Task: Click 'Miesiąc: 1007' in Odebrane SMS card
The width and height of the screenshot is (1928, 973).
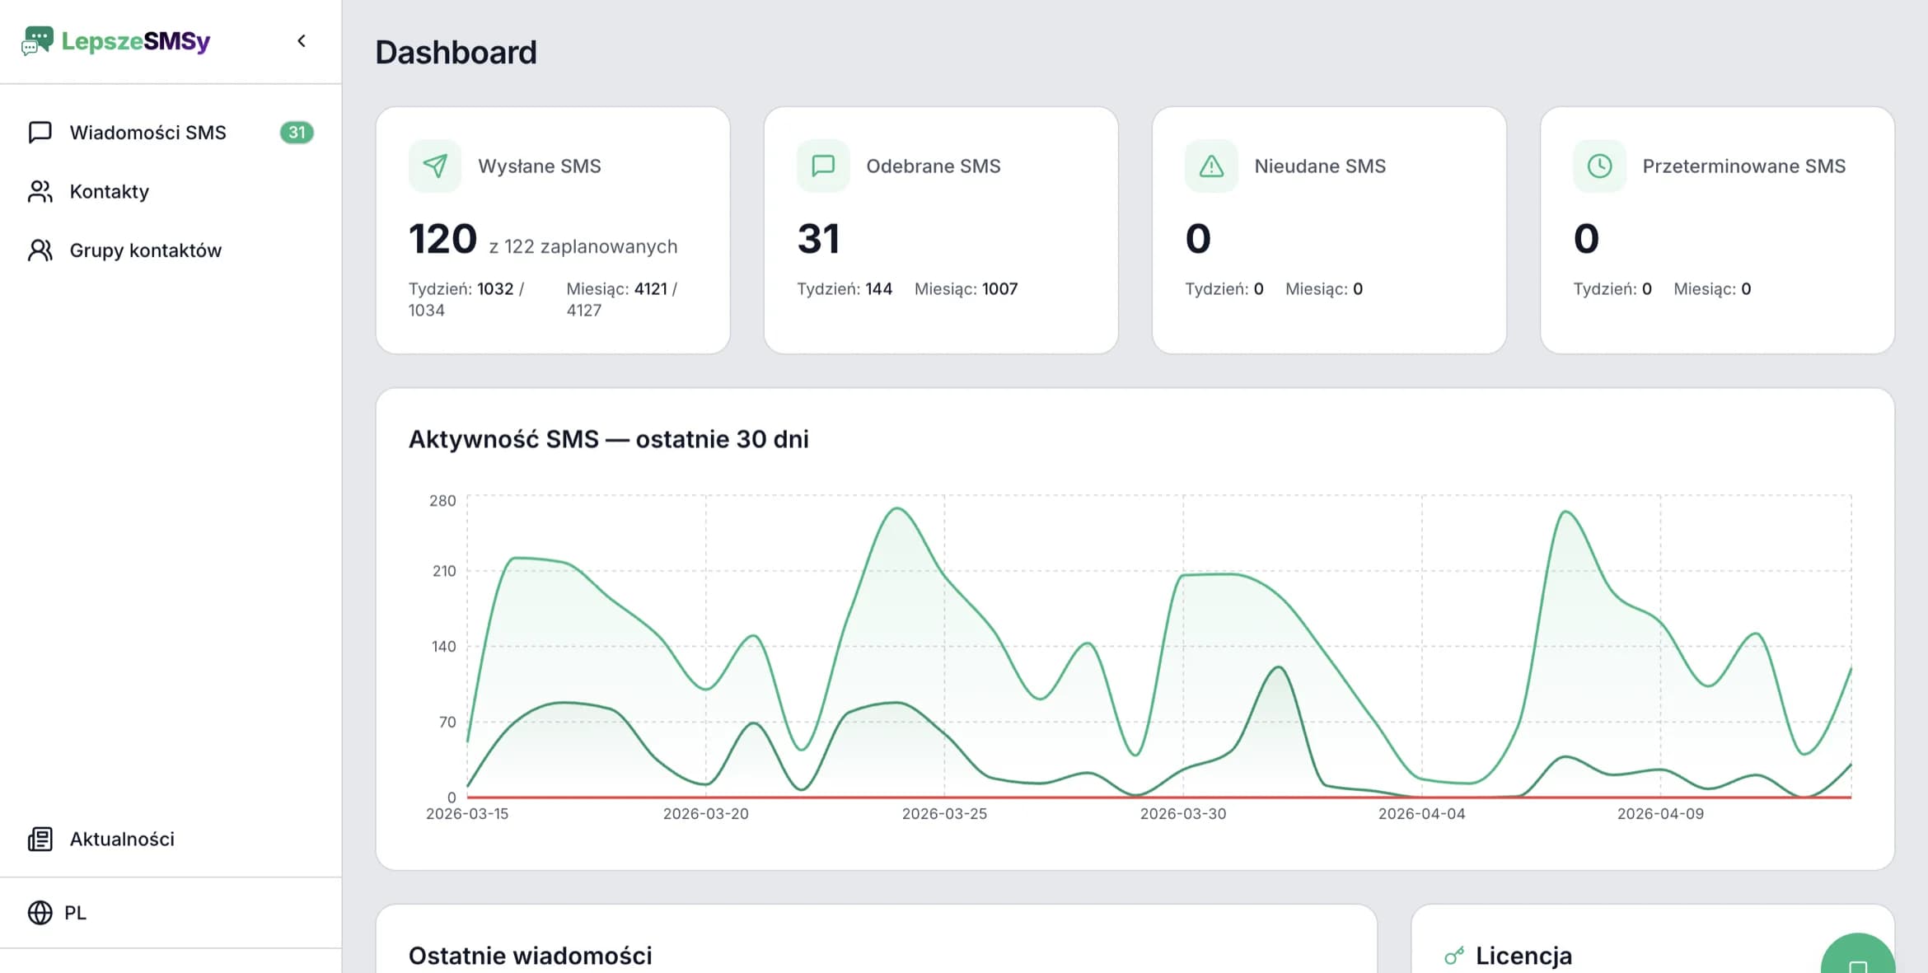Action: click(x=966, y=289)
